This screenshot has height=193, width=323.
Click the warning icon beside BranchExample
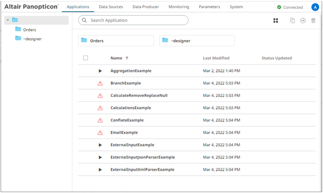[x=100, y=83]
